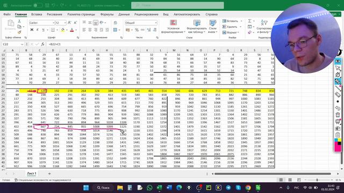Switch to the Вид tab
The image size is (344, 193).
pos(166,14)
